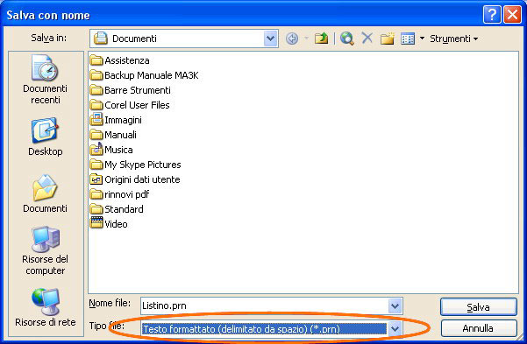Open the Tipo file dropdown arrow
This screenshot has width=527, height=344.
point(395,329)
